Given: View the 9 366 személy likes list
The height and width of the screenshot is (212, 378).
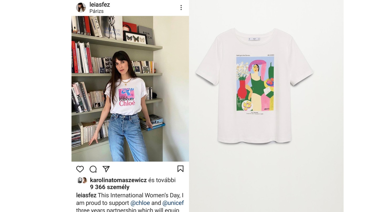Looking at the screenshot, I should tap(110, 187).
